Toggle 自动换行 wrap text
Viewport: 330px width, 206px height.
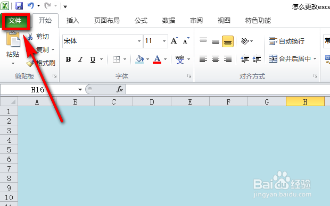click(x=286, y=41)
